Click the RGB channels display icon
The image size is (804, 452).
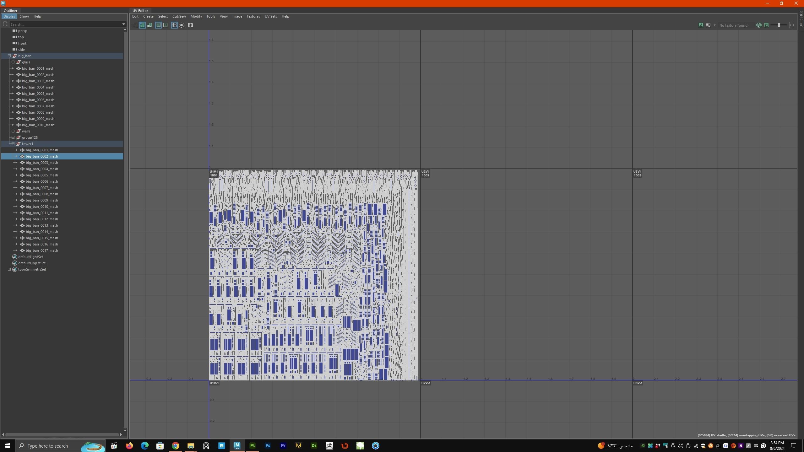click(759, 25)
